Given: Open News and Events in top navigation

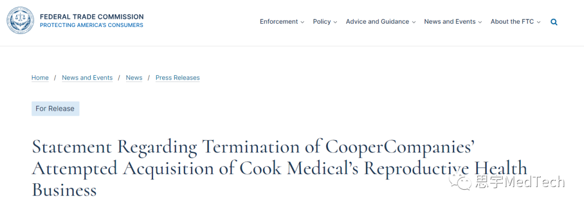Looking at the screenshot, I should coord(450,22).
